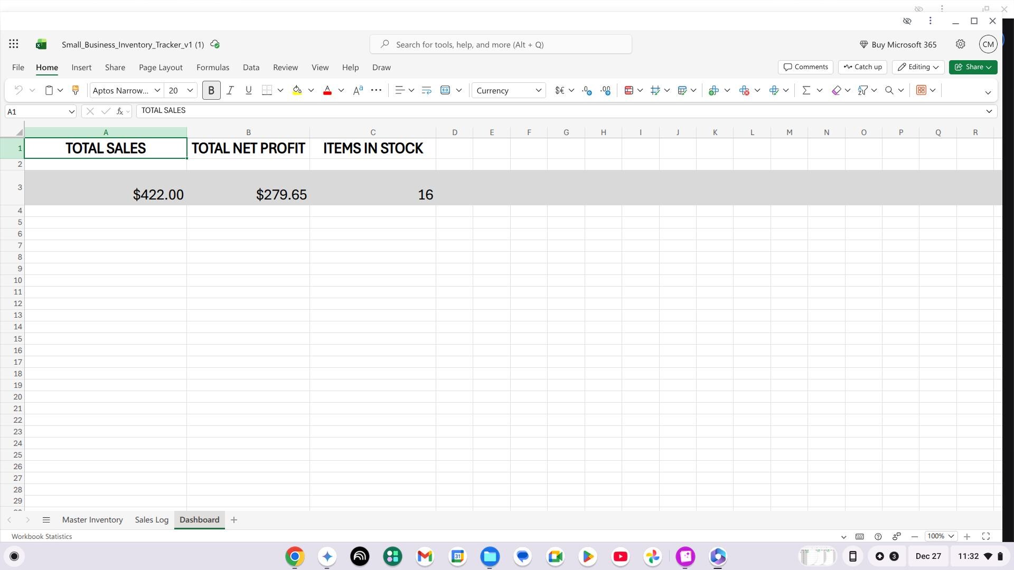Click the increase decimal icon
Screen dimensions: 1014x570
click(x=606, y=91)
